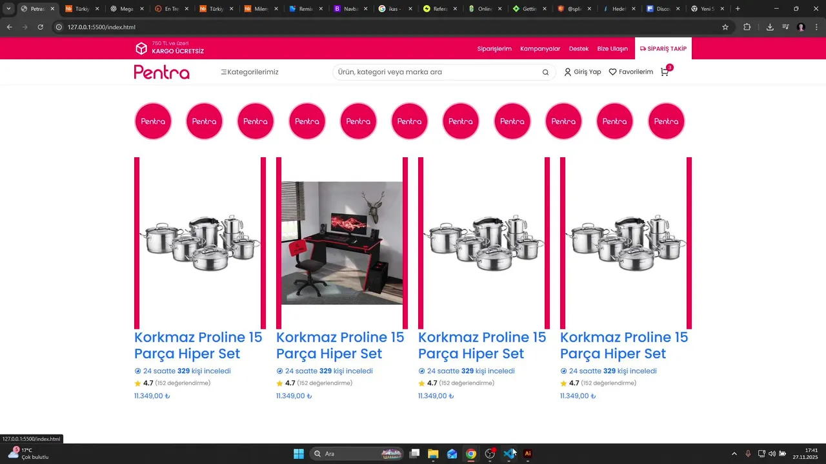Click the browser address bar URL
This screenshot has width=826, height=464.
tap(101, 27)
